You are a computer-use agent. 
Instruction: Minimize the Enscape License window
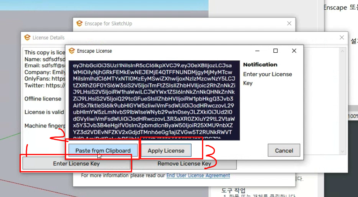[257, 51]
